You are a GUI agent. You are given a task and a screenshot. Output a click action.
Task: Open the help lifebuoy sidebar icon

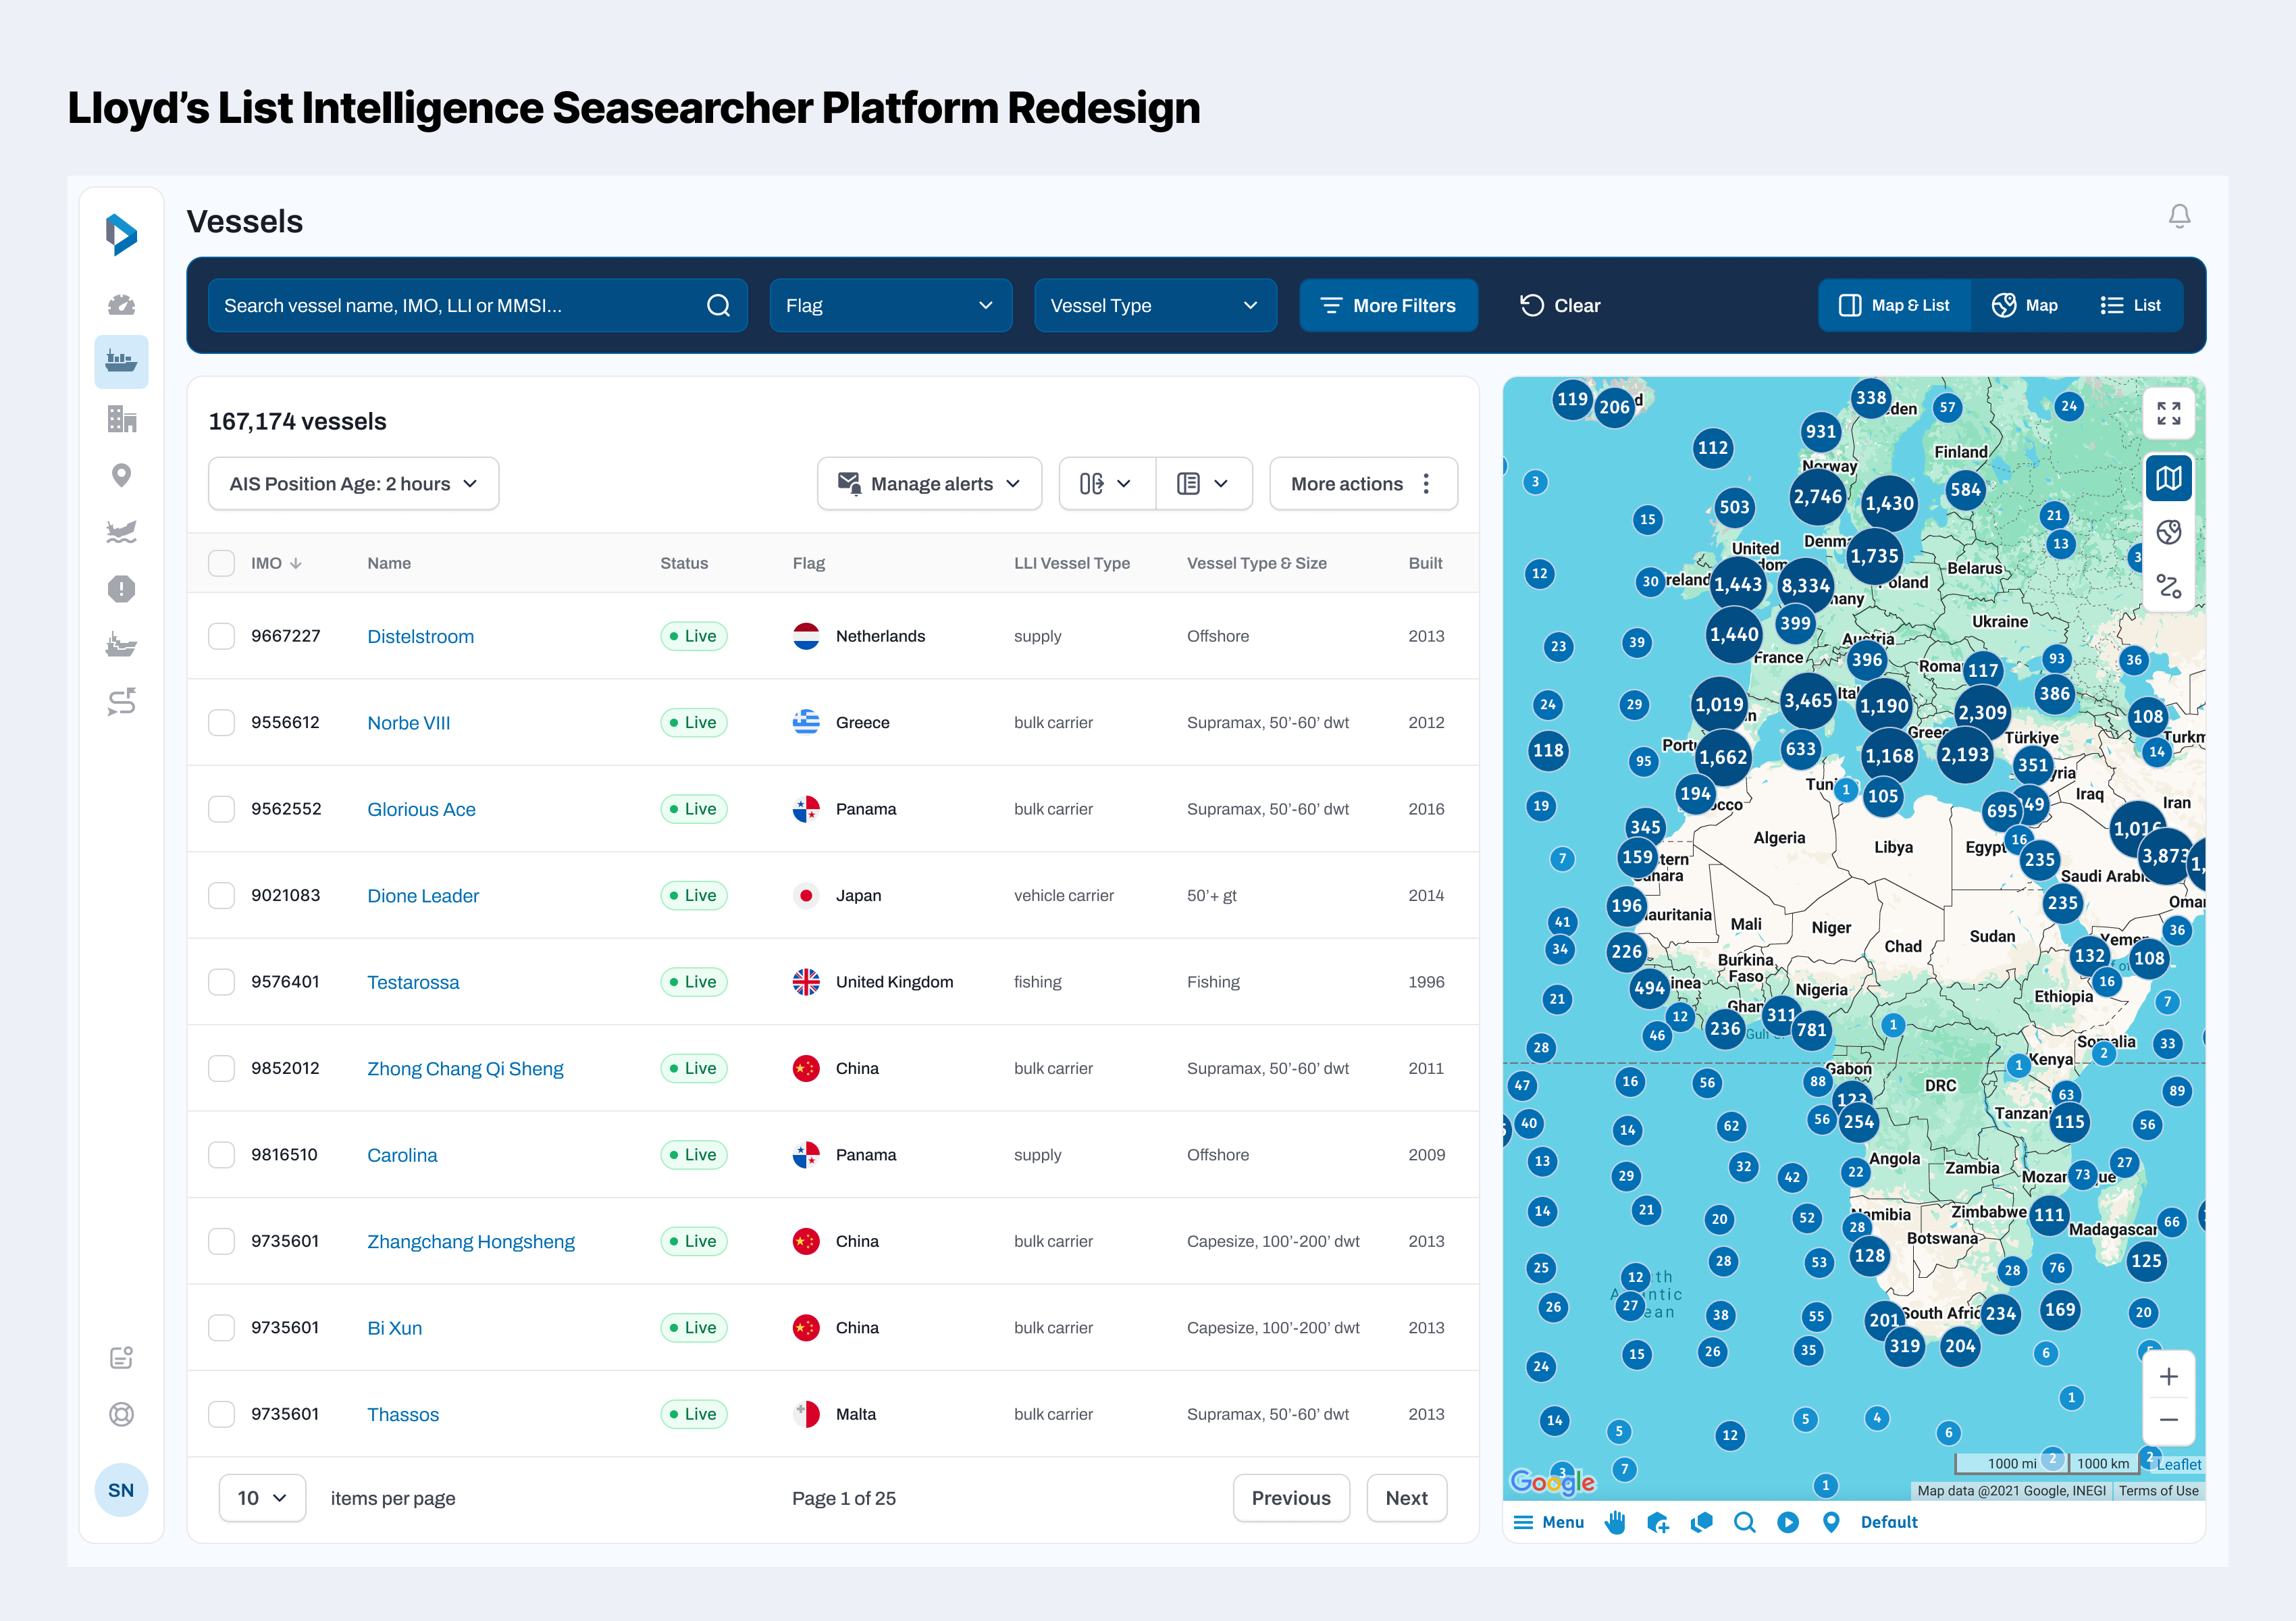121,1414
